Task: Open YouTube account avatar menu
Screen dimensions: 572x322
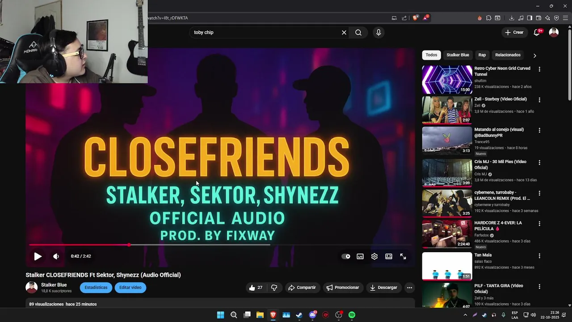Action: (x=554, y=32)
